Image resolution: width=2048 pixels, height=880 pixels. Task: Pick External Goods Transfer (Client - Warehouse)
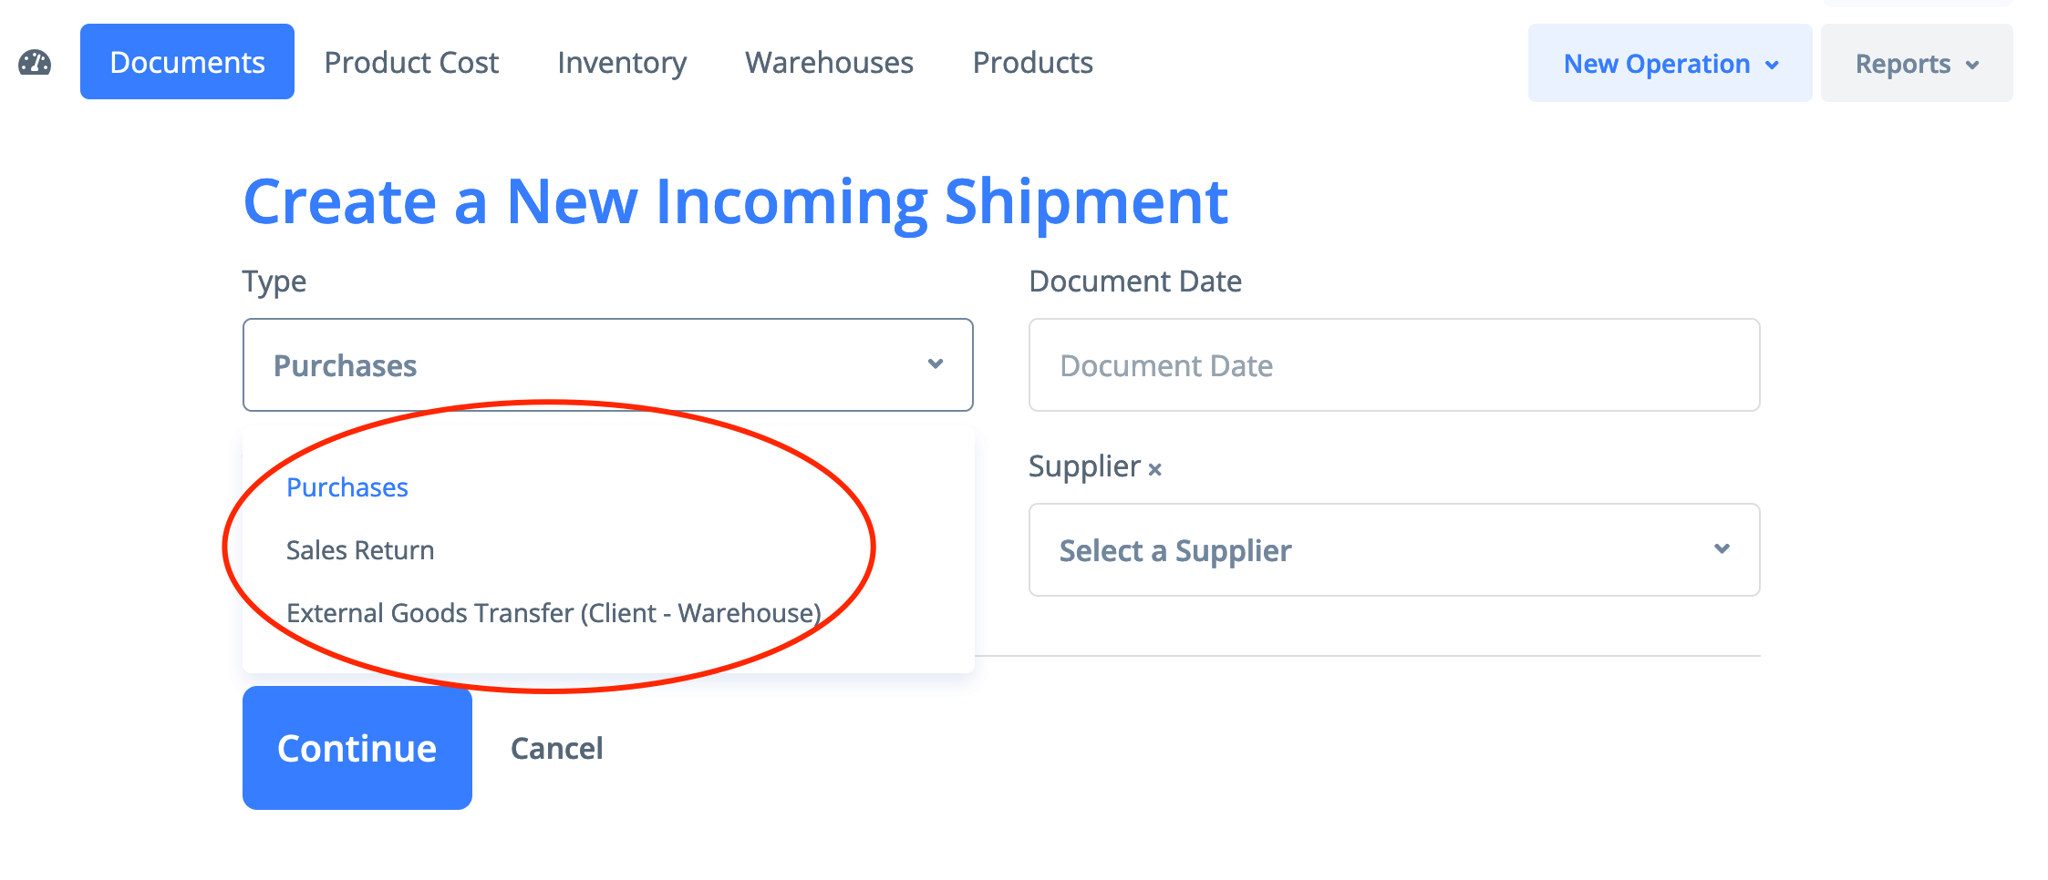pyautogui.click(x=553, y=613)
